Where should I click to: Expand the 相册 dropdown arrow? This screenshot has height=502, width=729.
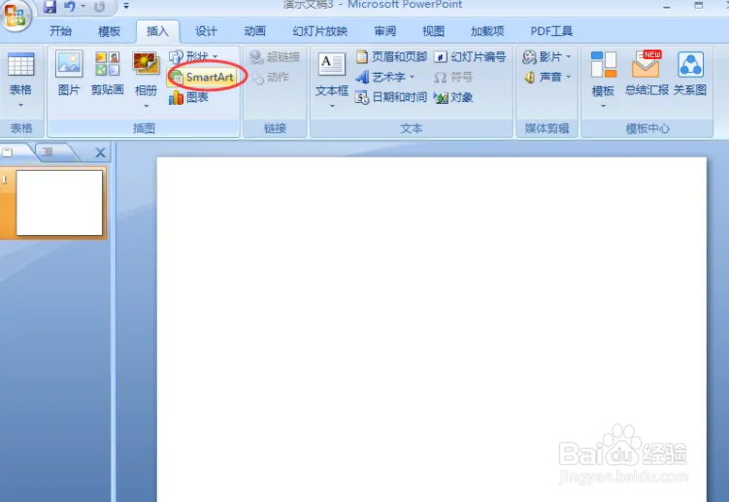(146, 107)
